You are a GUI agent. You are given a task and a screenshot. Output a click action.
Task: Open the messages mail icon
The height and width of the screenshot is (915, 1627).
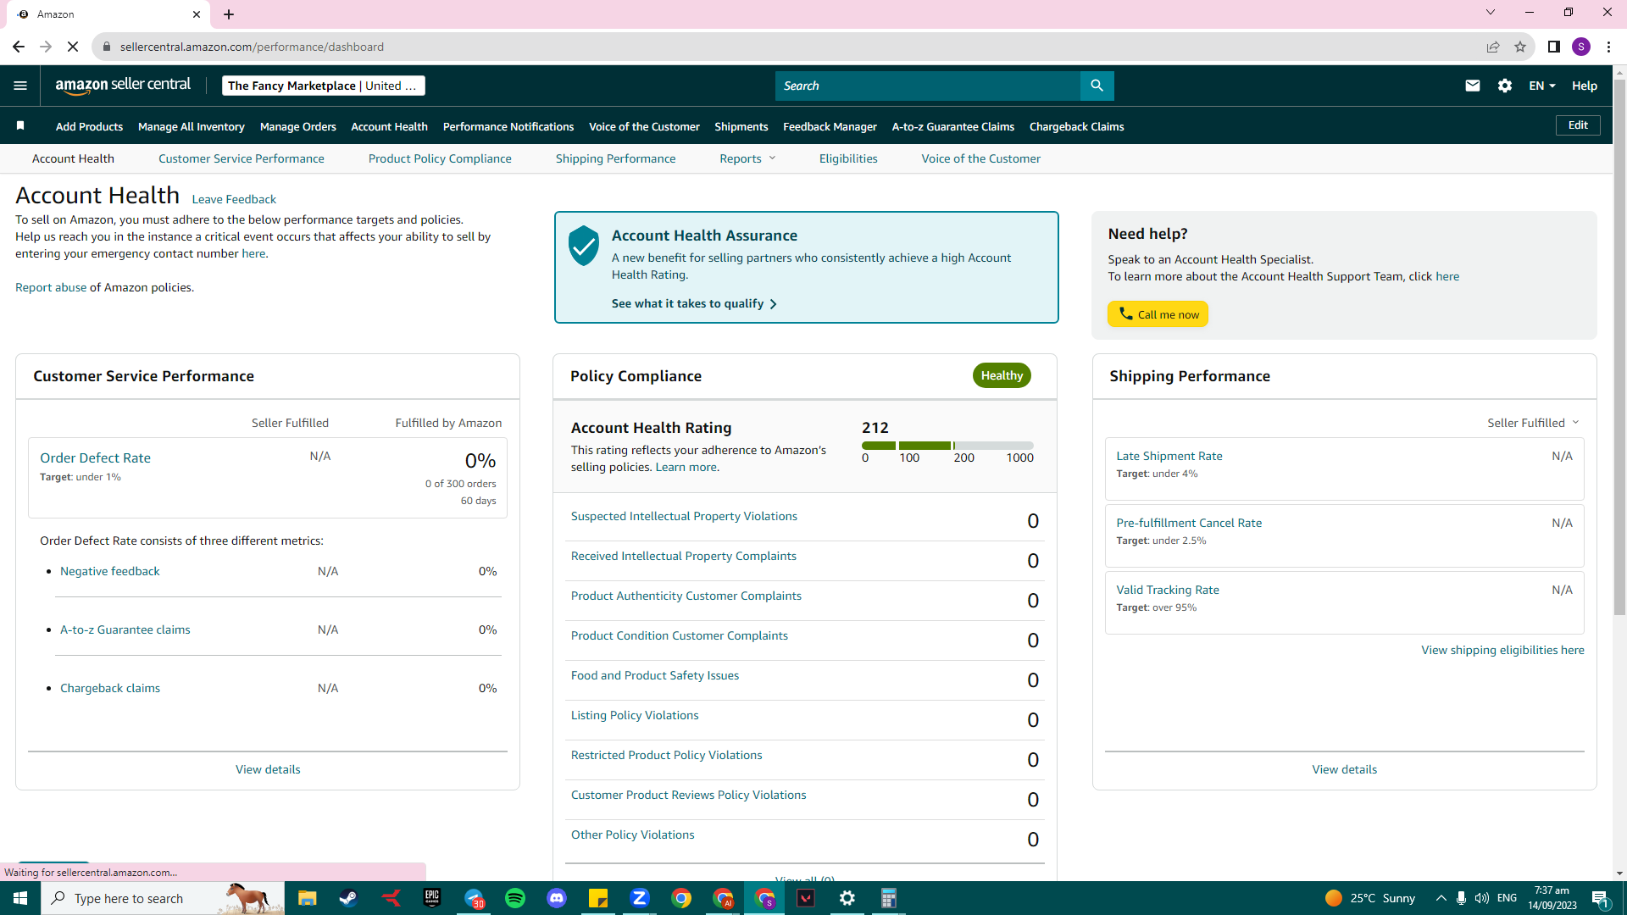point(1473,86)
